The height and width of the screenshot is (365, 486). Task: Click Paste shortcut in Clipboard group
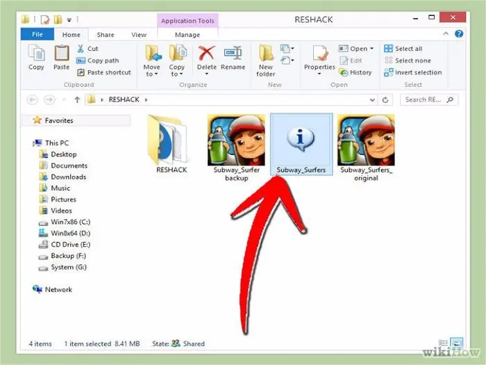pyautogui.click(x=104, y=72)
